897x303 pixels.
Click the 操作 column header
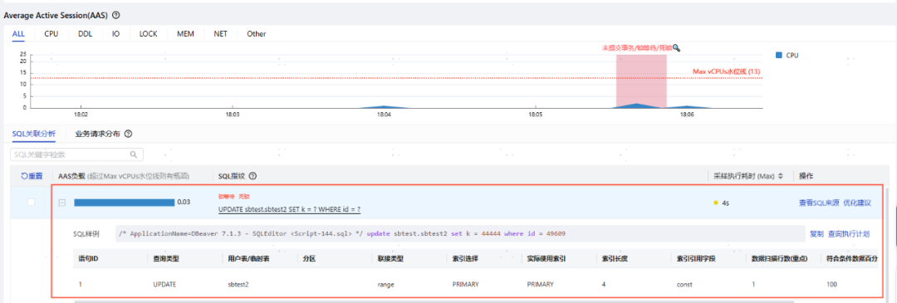coord(806,176)
